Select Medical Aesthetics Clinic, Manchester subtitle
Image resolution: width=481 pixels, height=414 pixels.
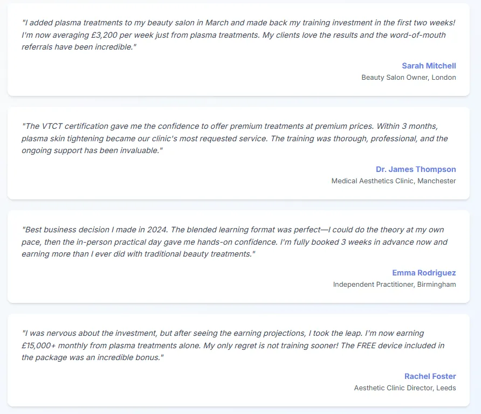click(393, 181)
